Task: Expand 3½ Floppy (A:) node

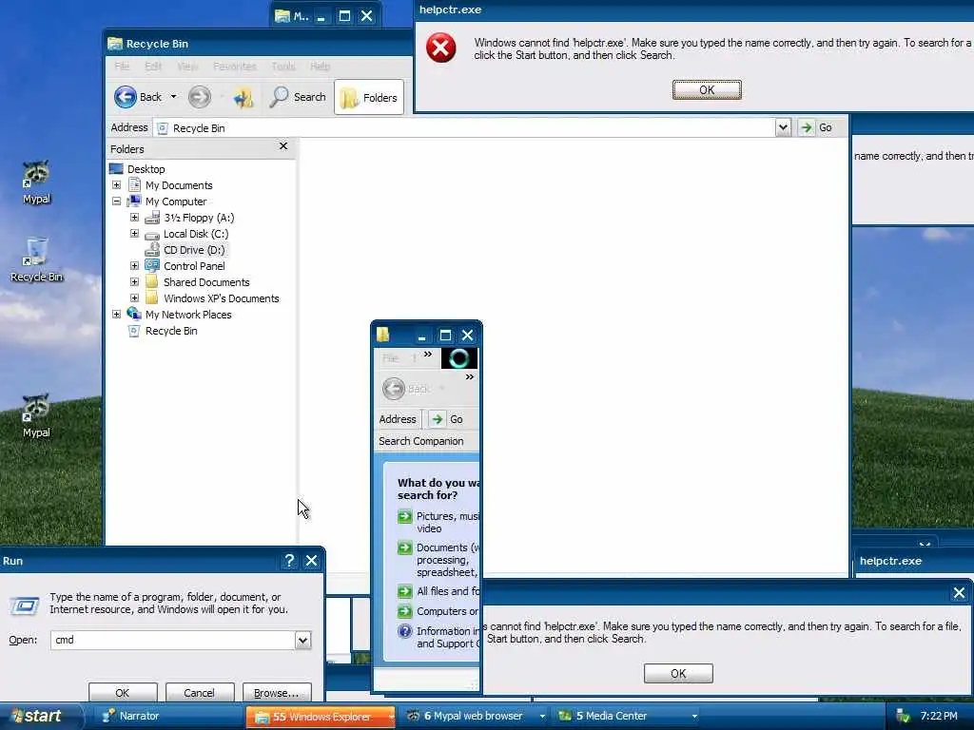Action: tap(134, 218)
